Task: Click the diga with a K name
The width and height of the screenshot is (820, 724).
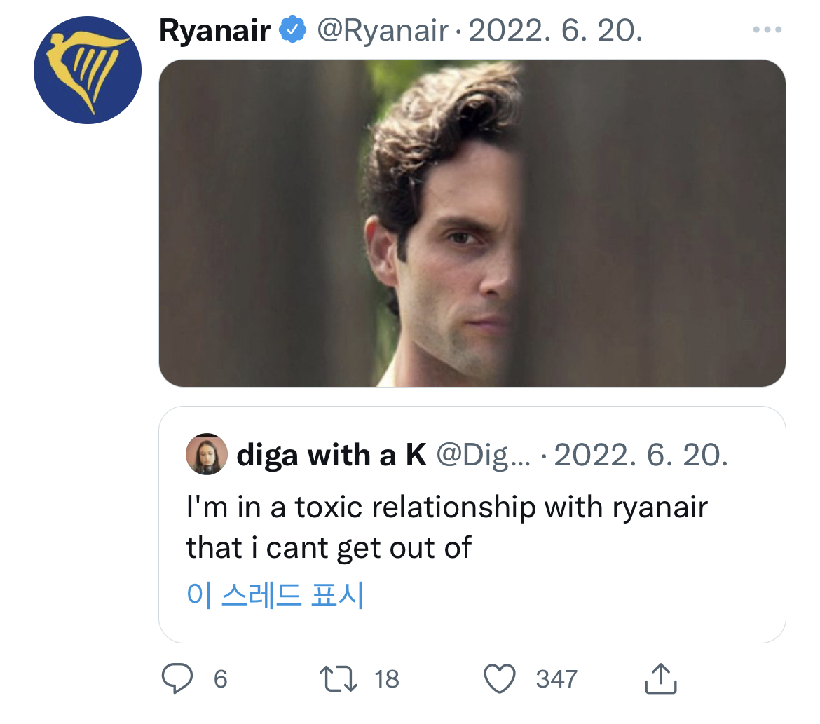Action: pos(332,455)
